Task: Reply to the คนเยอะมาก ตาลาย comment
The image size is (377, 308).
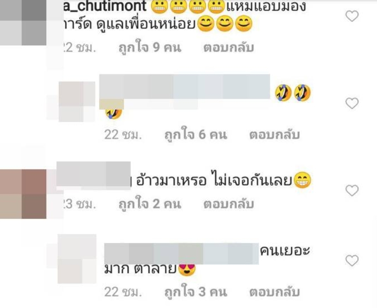Action: tap(275, 292)
